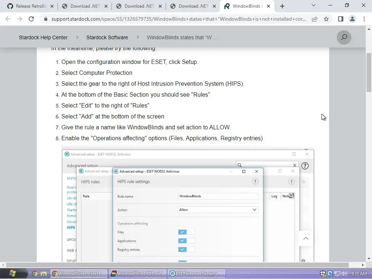372x279 pixels.
Task: Open the security shield tray icon
Action: coord(323,274)
